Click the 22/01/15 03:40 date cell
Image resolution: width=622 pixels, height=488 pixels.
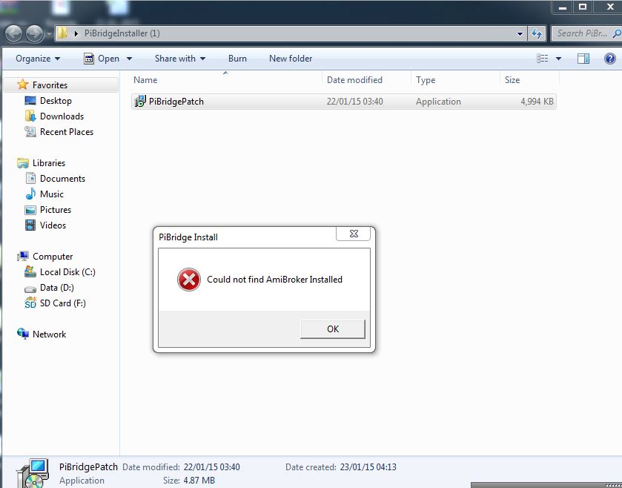pyautogui.click(x=354, y=102)
